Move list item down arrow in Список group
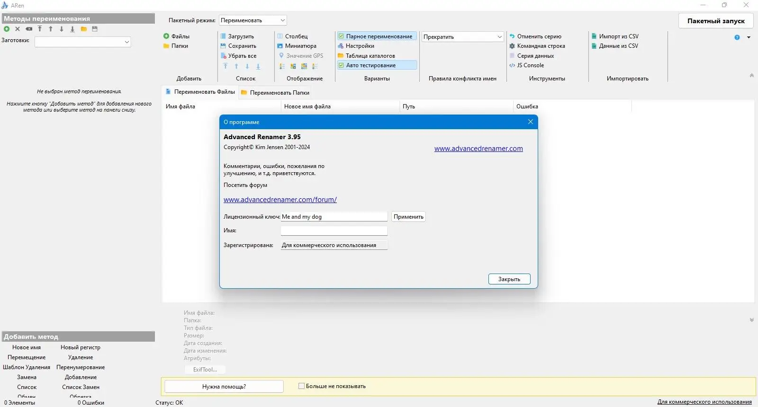This screenshot has height=407, width=758. point(247,66)
